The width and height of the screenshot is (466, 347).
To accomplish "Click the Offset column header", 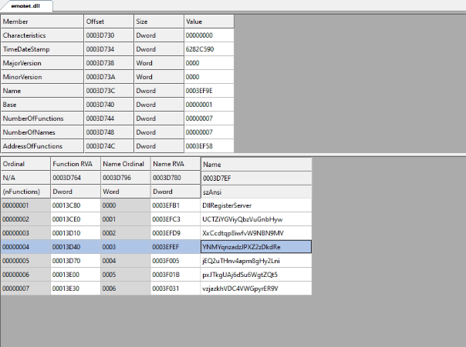I will coord(109,22).
